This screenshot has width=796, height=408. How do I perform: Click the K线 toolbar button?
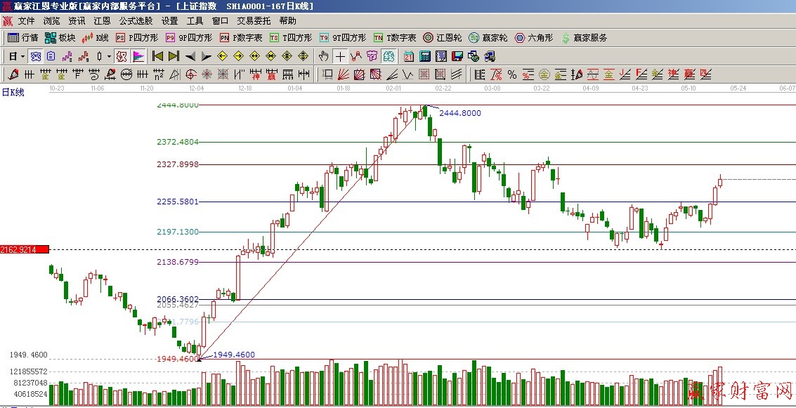click(96, 38)
